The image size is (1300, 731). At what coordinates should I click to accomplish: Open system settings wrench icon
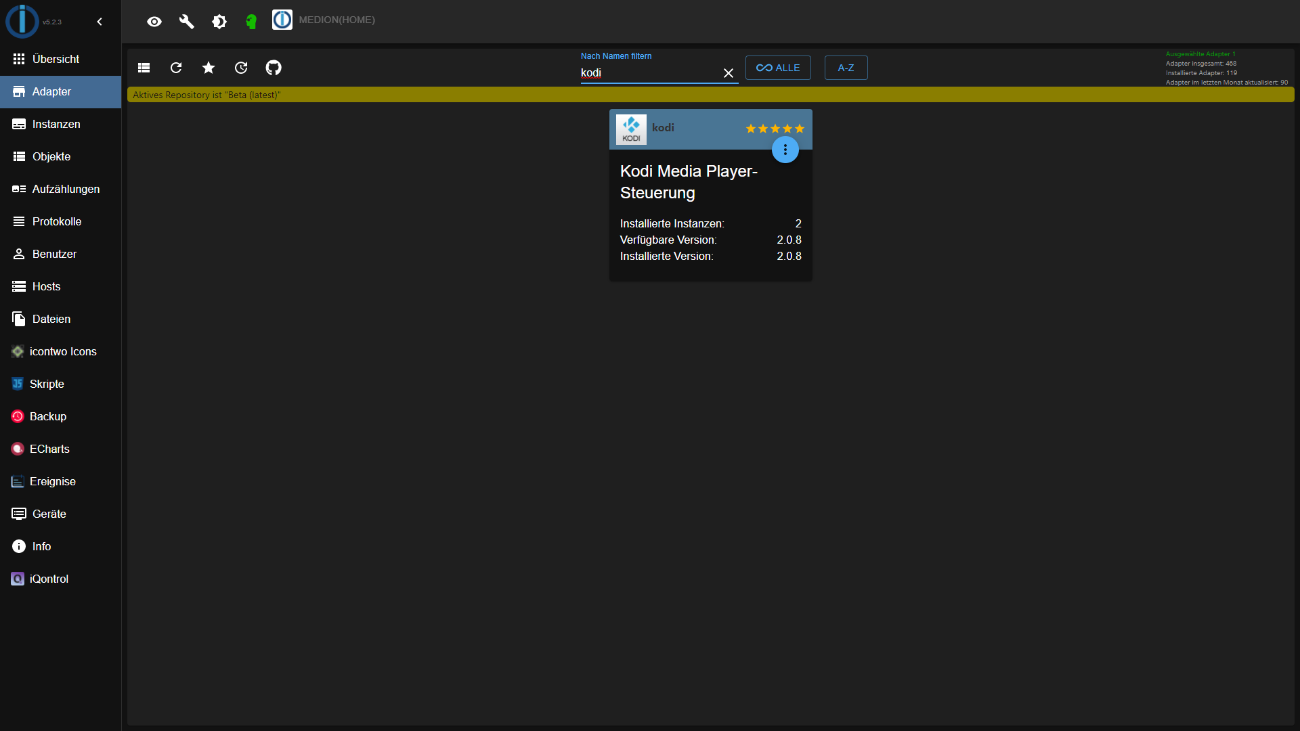pos(187,22)
